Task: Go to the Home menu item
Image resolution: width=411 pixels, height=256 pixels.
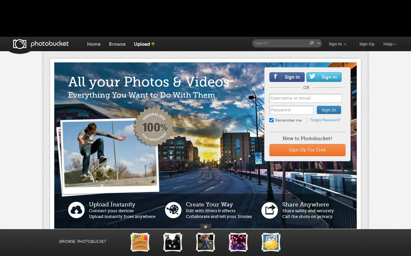Action: (94, 44)
